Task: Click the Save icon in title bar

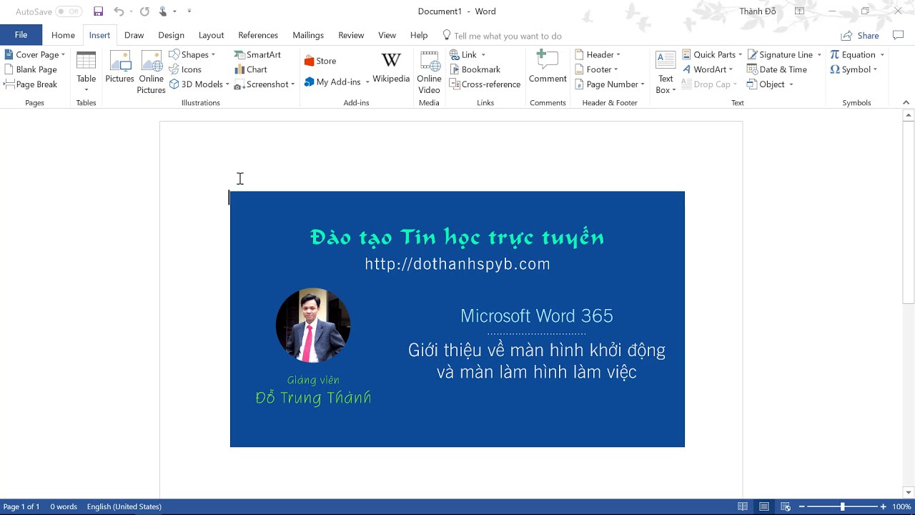Action: 99,11
